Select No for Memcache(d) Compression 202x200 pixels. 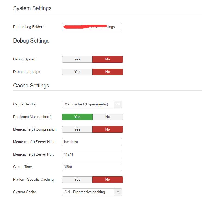pos(108,129)
